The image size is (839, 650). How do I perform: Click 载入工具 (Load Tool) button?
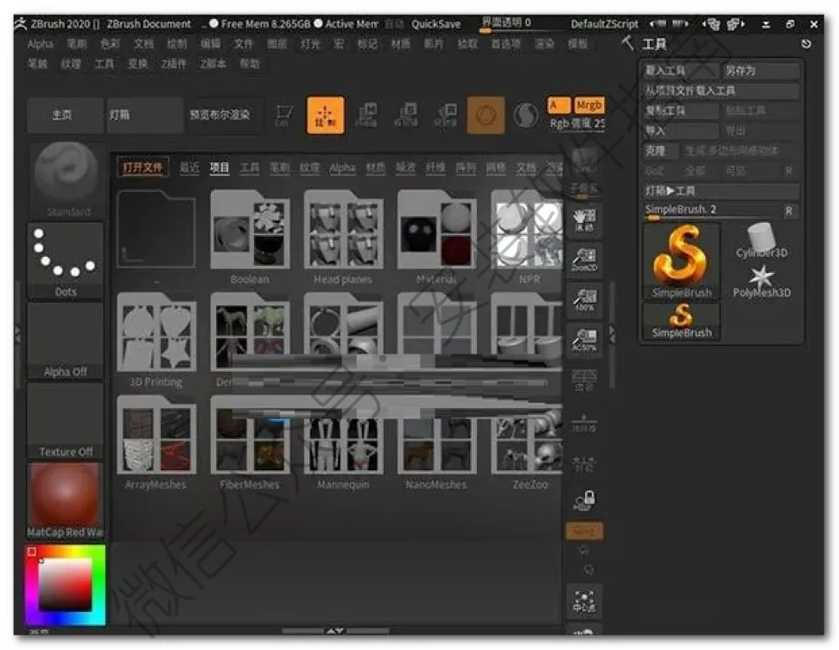681,71
